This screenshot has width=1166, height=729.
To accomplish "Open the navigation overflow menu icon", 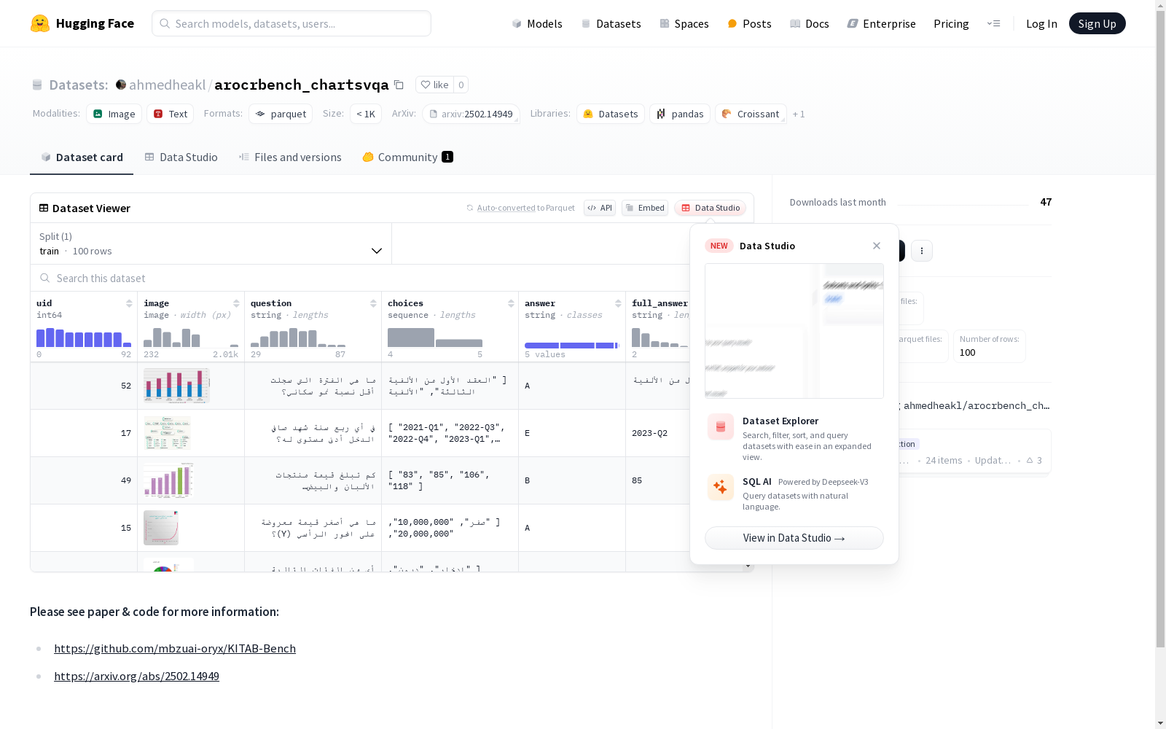I will 993,23.
